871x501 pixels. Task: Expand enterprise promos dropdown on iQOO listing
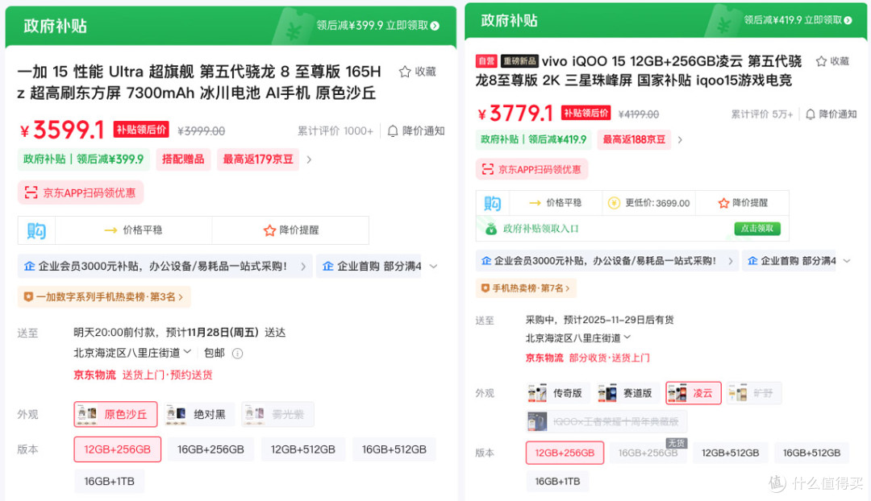pyautogui.click(x=847, y=261)
